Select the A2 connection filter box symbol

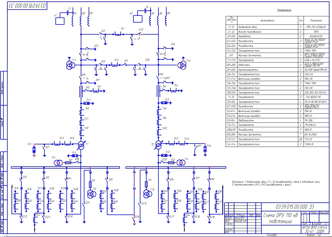pyautogui.click(x=138, y=19)
